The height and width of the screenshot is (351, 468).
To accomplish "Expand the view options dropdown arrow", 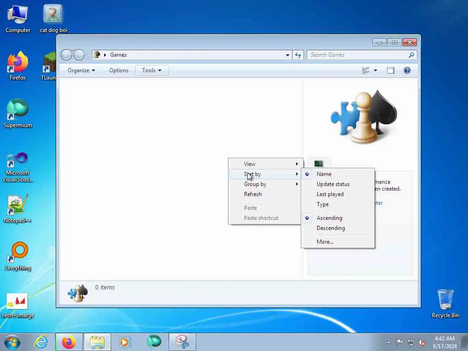I will pyautogui.click(x=376, y=70).
